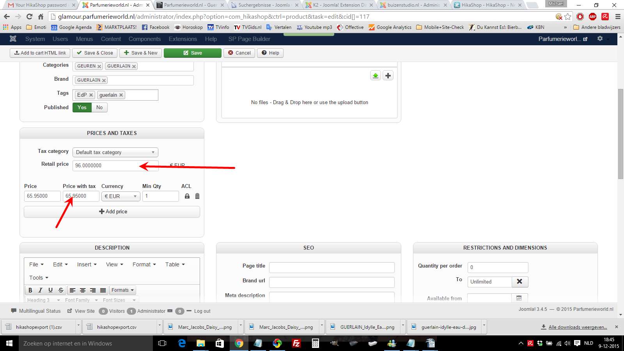624x351 pixels.
Task: Open the Chrome hamburger menu
Action: coord(617,17)
